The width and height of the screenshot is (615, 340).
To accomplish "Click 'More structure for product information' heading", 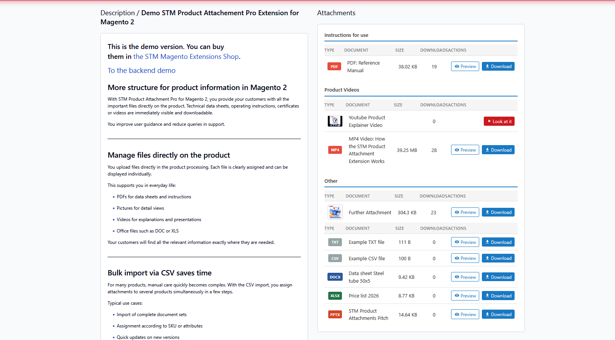I will pyautogui.click(x=197, y=88).
